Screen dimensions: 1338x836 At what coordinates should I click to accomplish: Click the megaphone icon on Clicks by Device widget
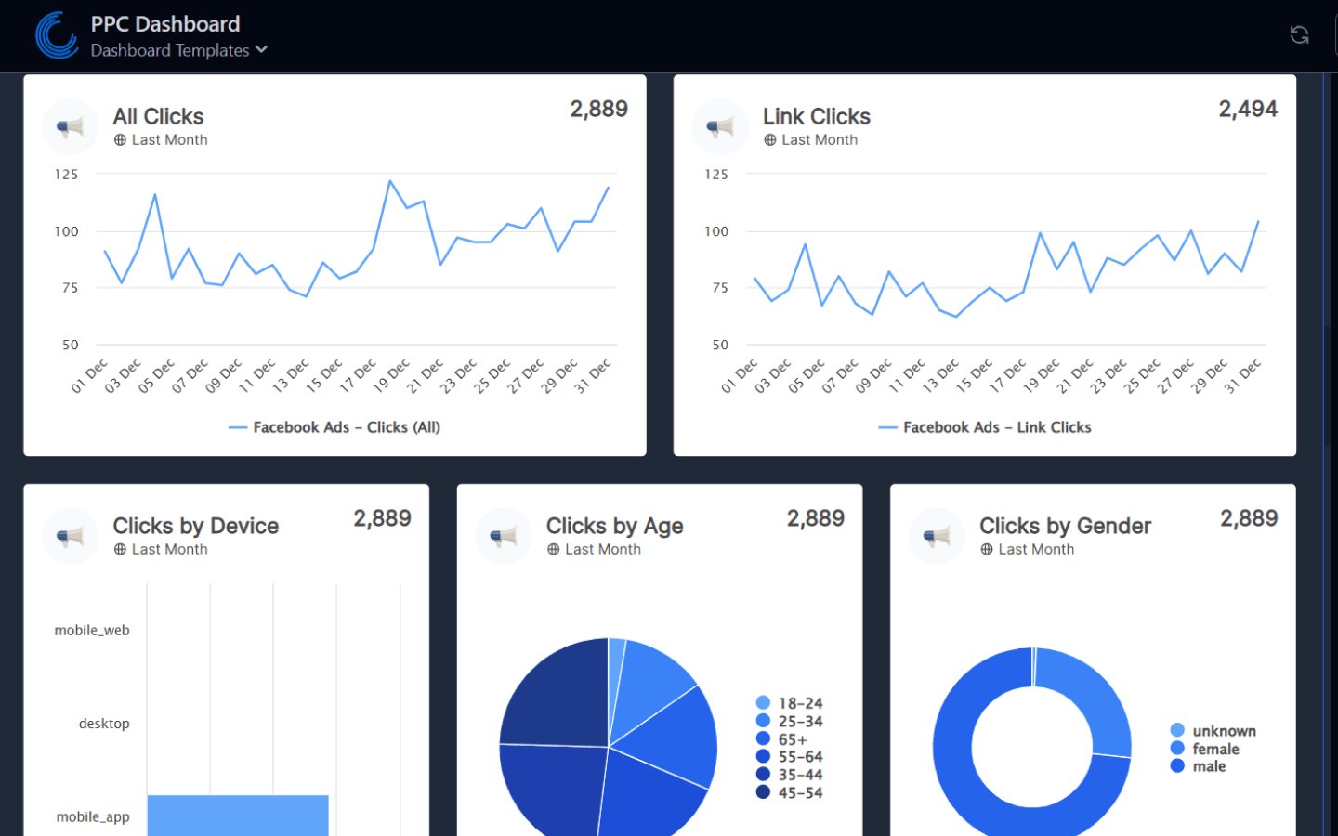coord(70,536)
